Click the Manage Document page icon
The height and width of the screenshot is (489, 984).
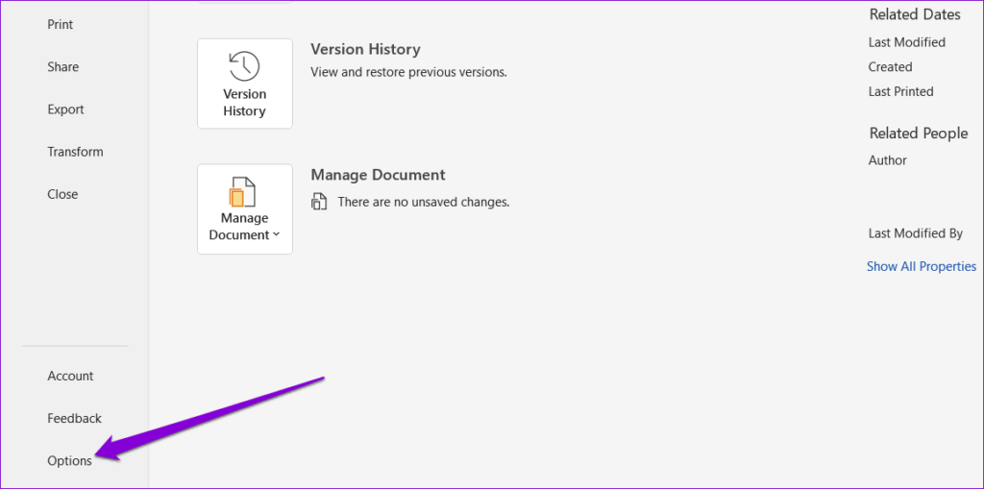244,192
